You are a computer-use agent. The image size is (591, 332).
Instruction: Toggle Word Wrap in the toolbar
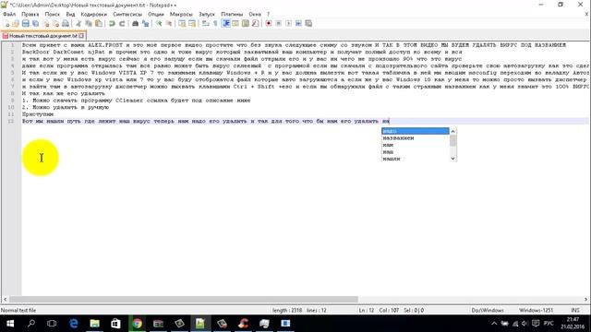pos(205,24)
